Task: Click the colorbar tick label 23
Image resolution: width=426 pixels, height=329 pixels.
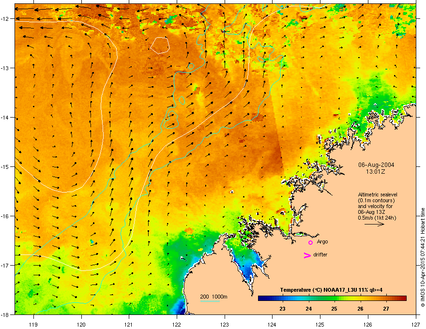Action: pos(283,309)
